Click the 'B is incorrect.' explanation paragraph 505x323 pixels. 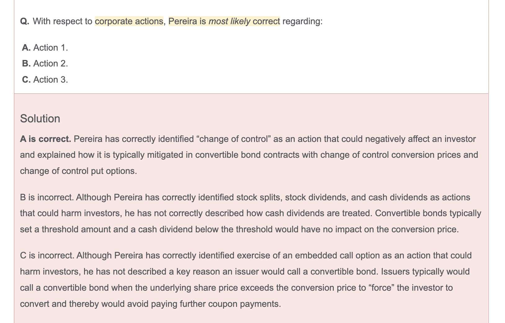[x=251, y=213]
